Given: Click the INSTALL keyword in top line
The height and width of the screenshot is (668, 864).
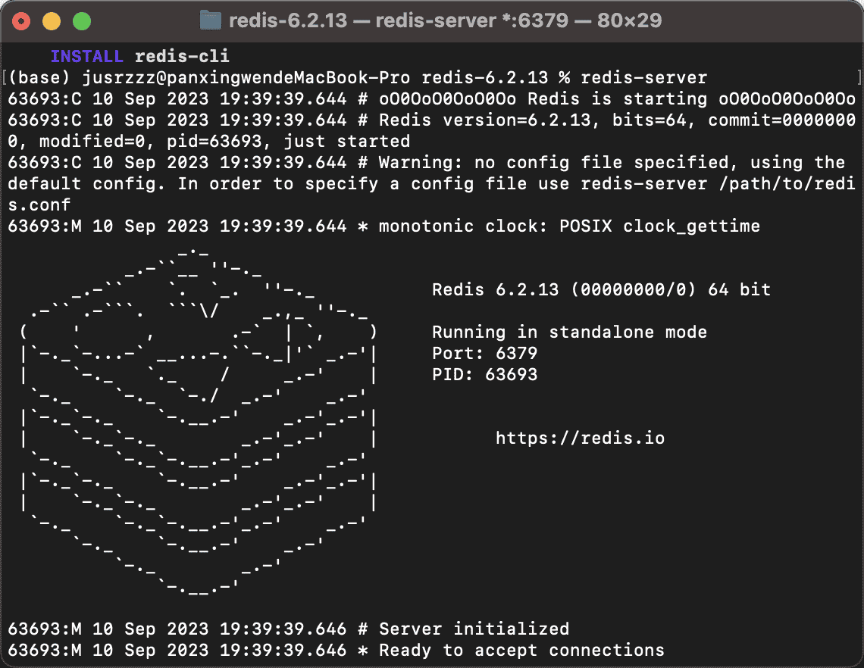Looking at the screenshot, I should point(88,56).
